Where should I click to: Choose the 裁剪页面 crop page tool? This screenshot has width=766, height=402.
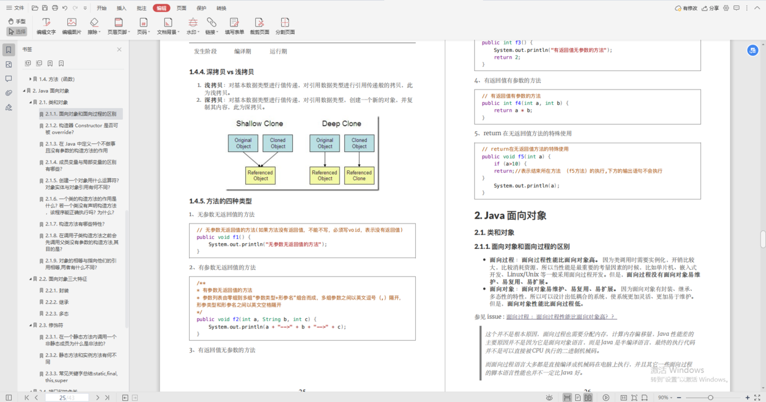[x=259, y=26]
